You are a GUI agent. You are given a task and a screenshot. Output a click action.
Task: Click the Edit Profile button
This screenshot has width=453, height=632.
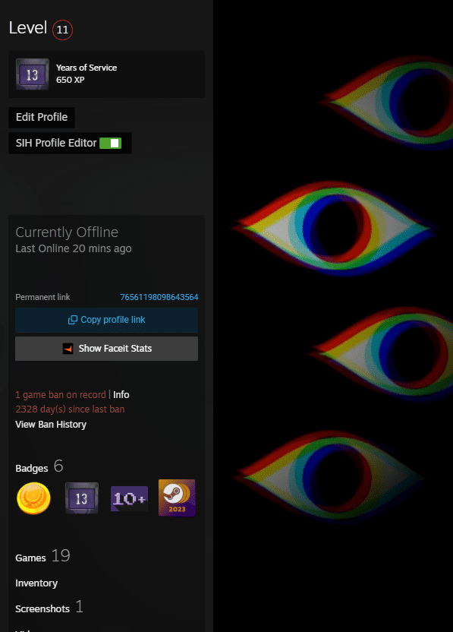[42, 117]
